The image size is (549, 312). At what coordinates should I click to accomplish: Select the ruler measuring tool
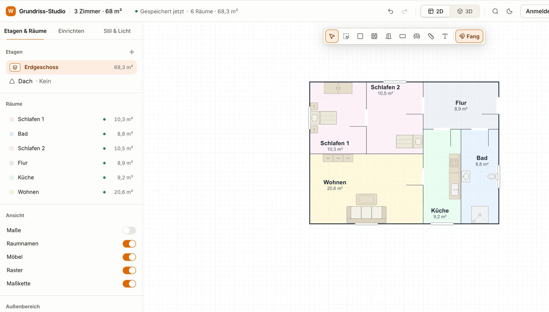[x=431, y=36]
